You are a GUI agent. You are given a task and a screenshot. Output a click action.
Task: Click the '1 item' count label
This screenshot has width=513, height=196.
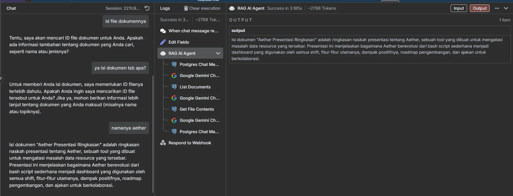tap(505, 20)
